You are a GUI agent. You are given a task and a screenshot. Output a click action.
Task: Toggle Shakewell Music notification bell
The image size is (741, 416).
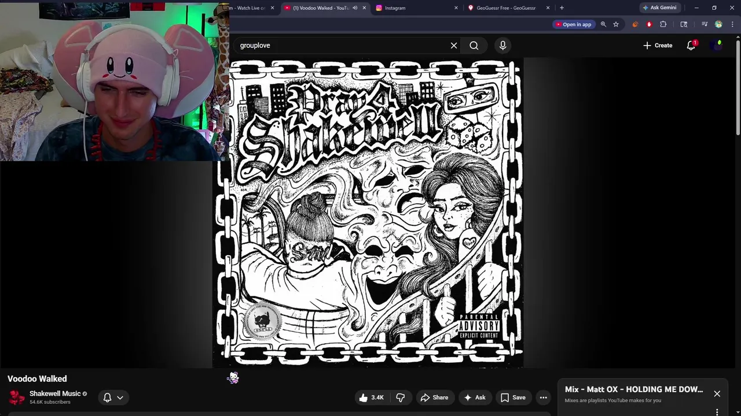[107, 398]
